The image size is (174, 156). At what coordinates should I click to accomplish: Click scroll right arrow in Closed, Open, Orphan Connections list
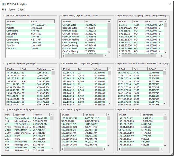pos(105,56)
